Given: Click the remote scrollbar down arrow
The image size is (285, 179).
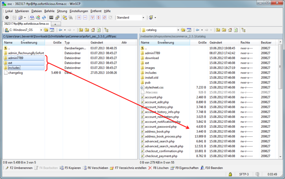Looking at the screenshot, I should tap(280, 157).
